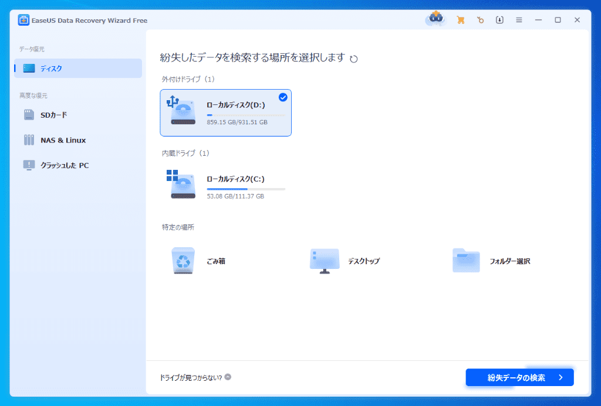Choose フォルダー選択 location
The image size is (601, 406).
[510, 261]
